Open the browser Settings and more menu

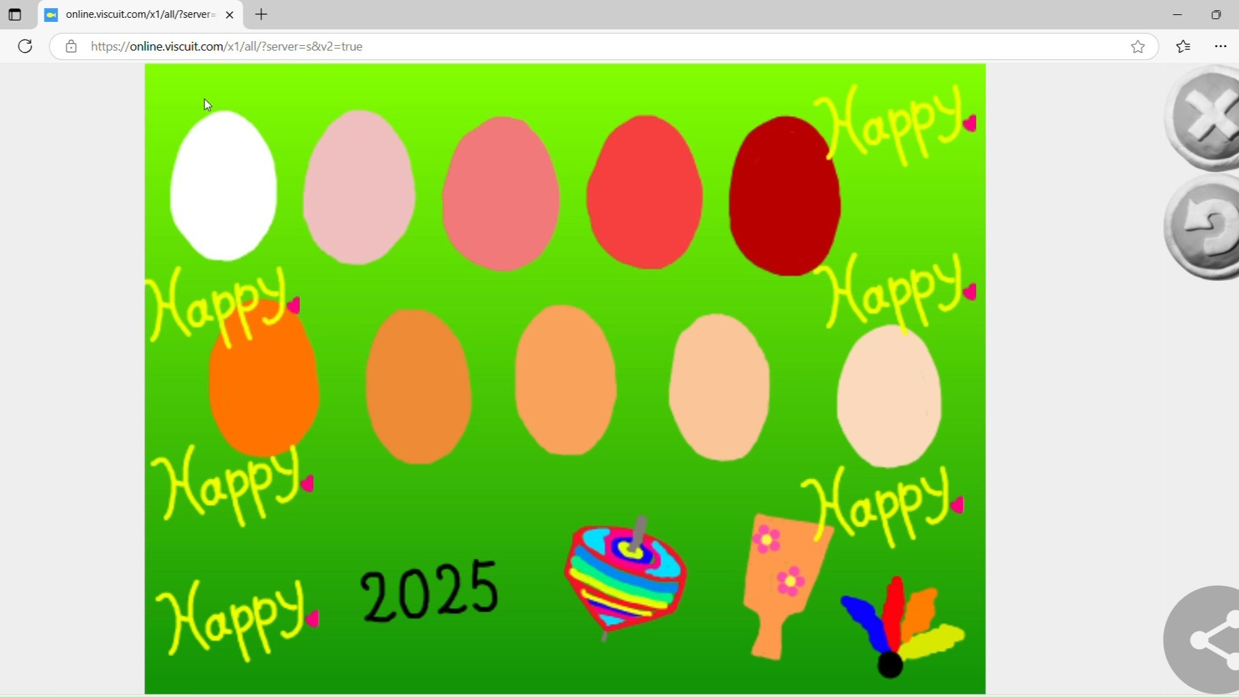pyautogui.click(x=1221, y=46)
